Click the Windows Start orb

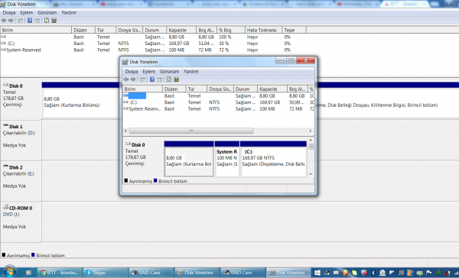pyautogui.click(x=9, y=272)
